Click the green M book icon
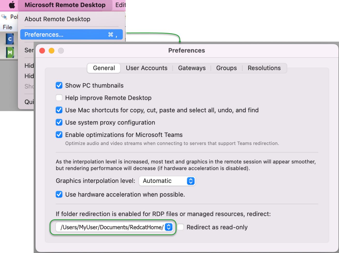Screen dimensions: 339x253 coord(10,52)
